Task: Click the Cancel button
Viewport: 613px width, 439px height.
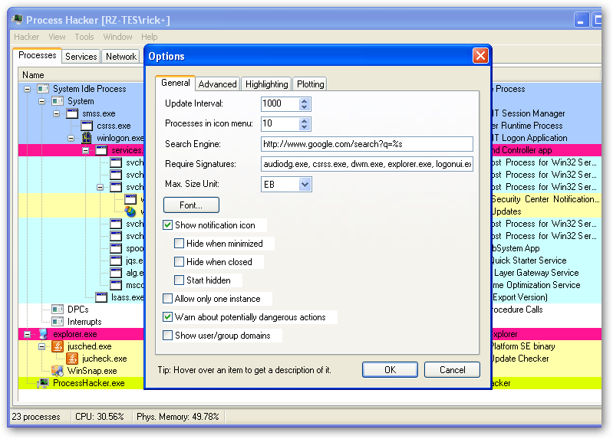Action: tap(453, 369)
